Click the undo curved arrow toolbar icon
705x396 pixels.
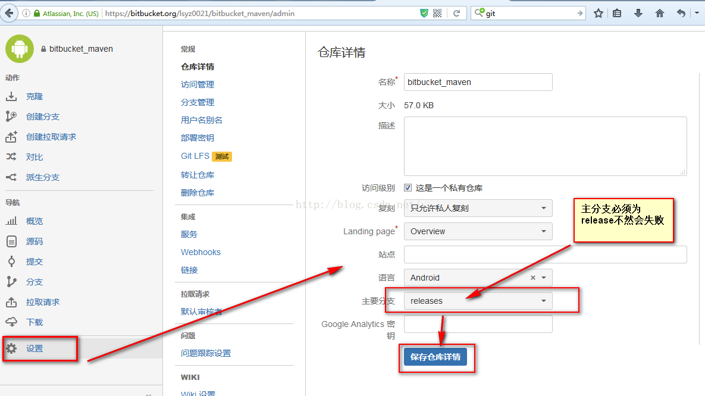(681, 14)
